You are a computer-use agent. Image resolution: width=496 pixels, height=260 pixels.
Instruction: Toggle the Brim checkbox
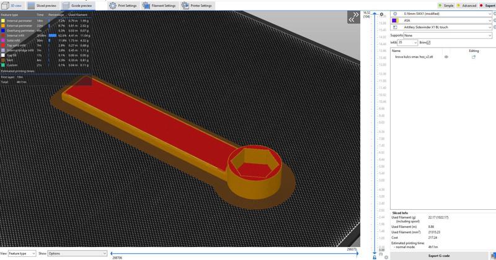428,42
